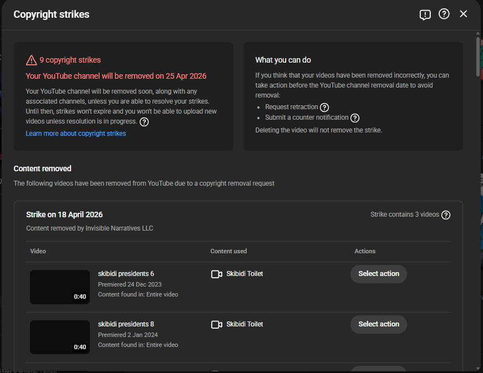The width and height of the screenshot is (483, 373).
Task: Click the skibidi presidents 6 title
Action: tap(126, 274)
